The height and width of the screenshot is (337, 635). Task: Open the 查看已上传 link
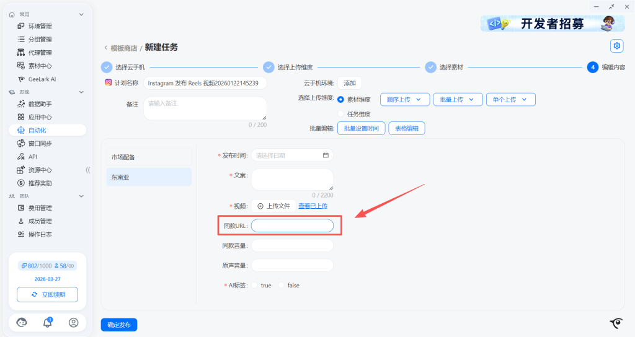(x=313, y=206)
